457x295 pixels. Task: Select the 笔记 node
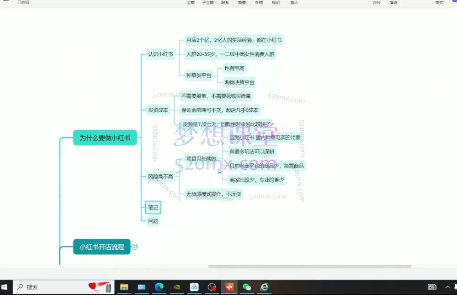(153, 208)
